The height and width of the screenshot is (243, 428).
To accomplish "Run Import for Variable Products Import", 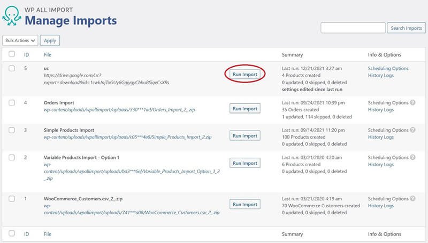I will pos(245,163).
